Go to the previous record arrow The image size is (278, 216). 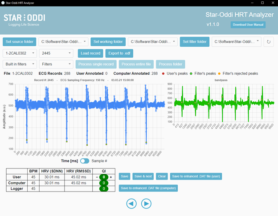pyautogui.click(x=131, y=204)
